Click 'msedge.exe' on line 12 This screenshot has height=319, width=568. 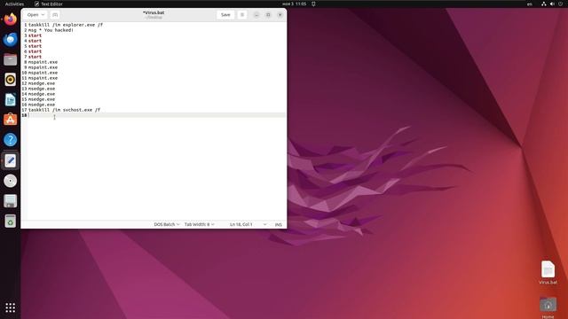[42, 83]
